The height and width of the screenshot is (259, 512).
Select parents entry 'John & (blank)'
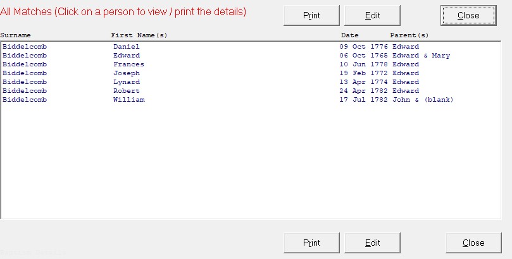[423, 100]
